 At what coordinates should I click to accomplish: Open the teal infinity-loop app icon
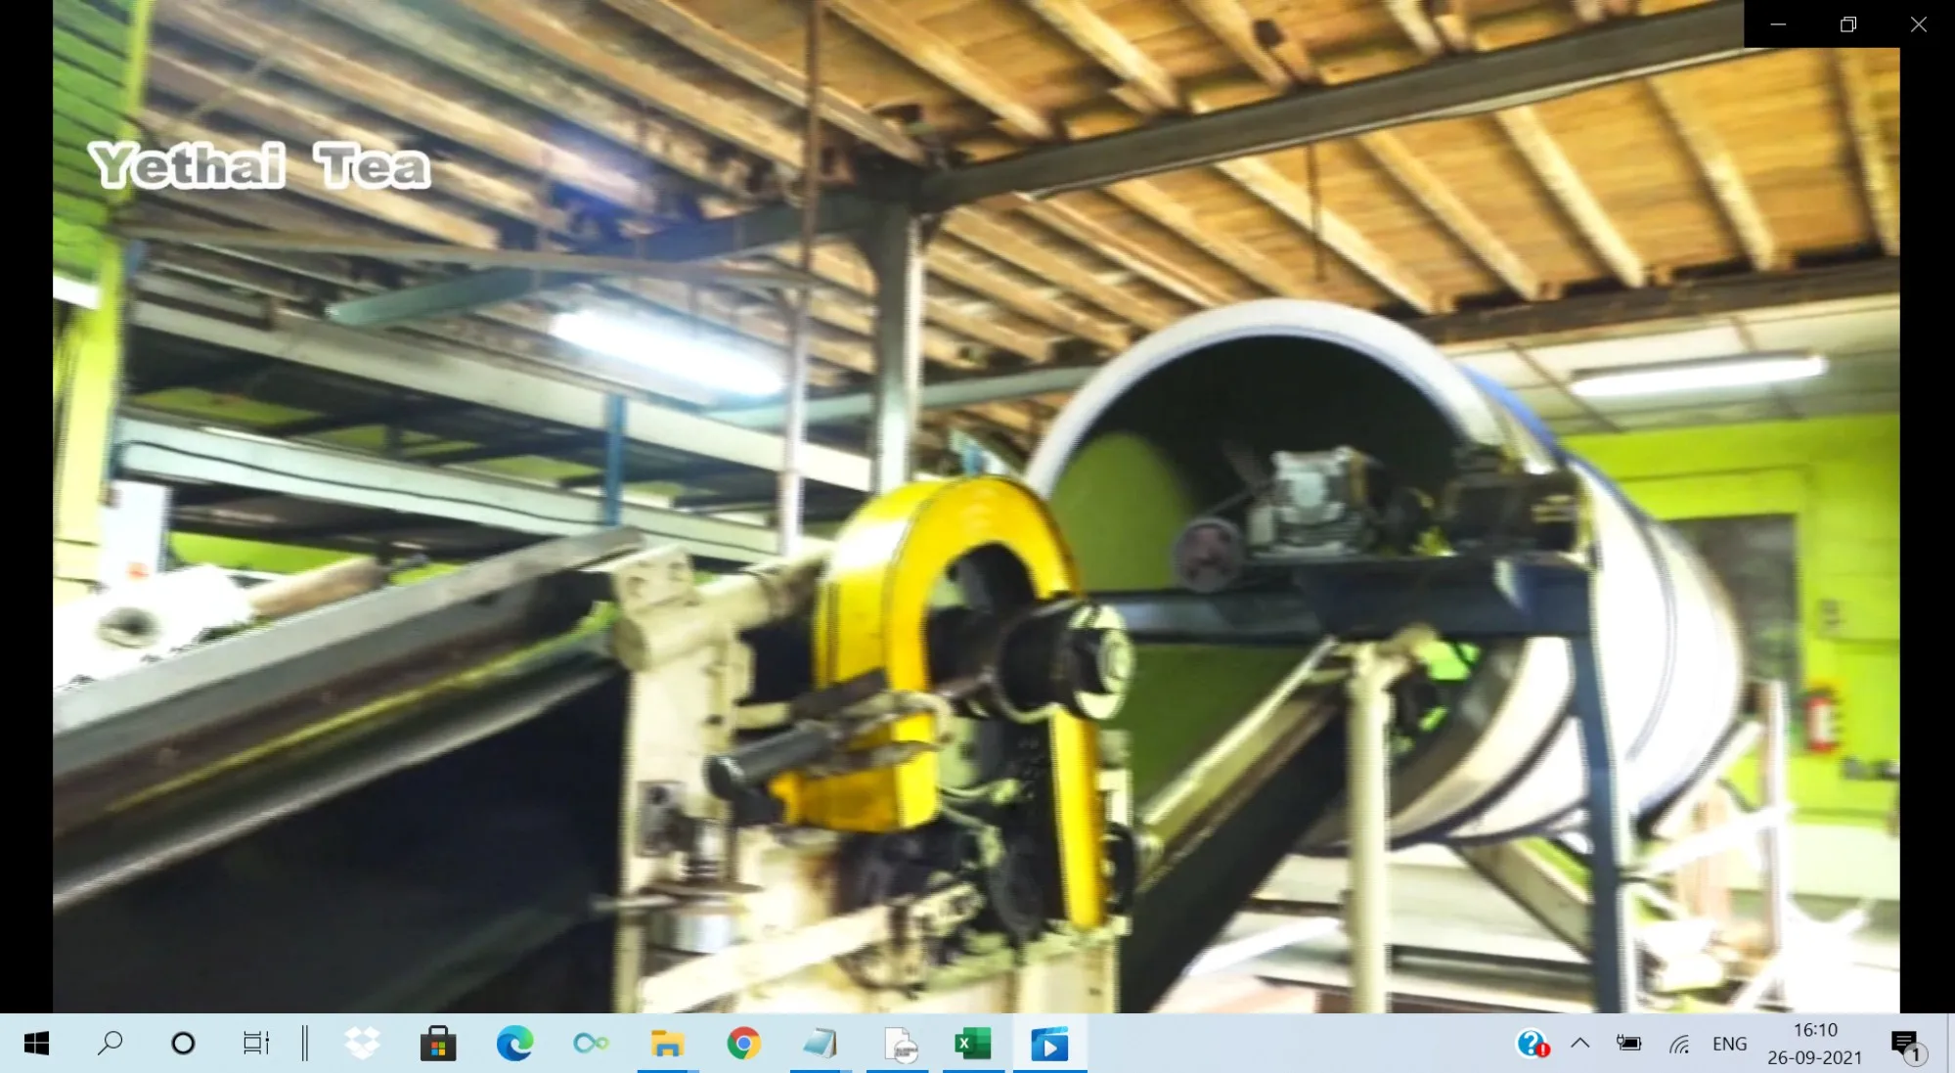[591, 1044]
